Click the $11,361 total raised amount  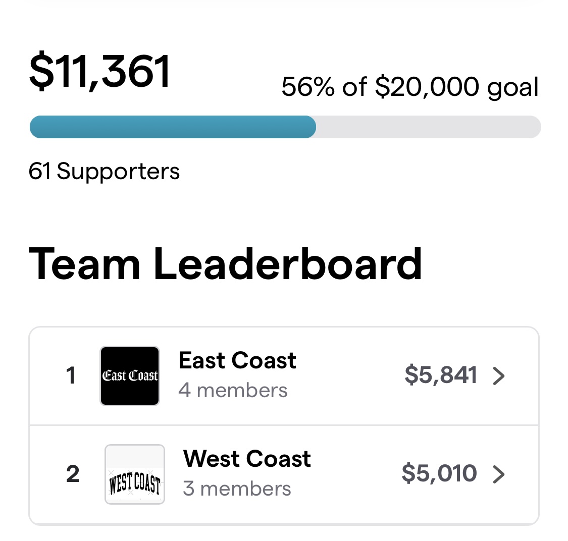(100, 72)
